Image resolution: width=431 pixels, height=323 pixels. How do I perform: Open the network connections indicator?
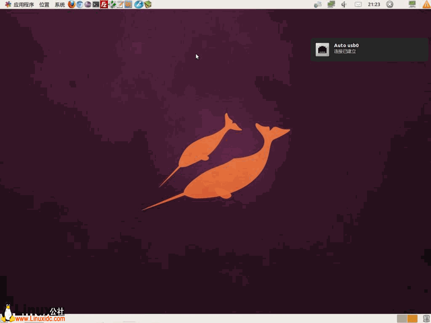pos(331,5)
